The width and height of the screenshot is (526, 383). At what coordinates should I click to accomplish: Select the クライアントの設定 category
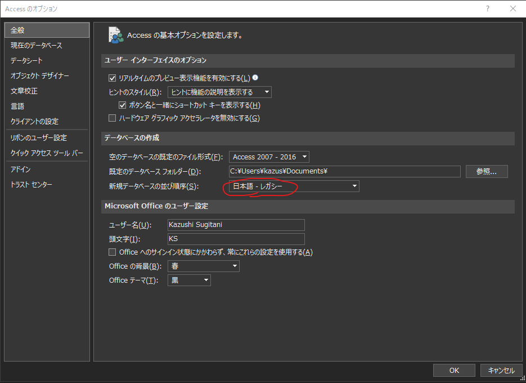pyautogui.click(x=47, y=121)
